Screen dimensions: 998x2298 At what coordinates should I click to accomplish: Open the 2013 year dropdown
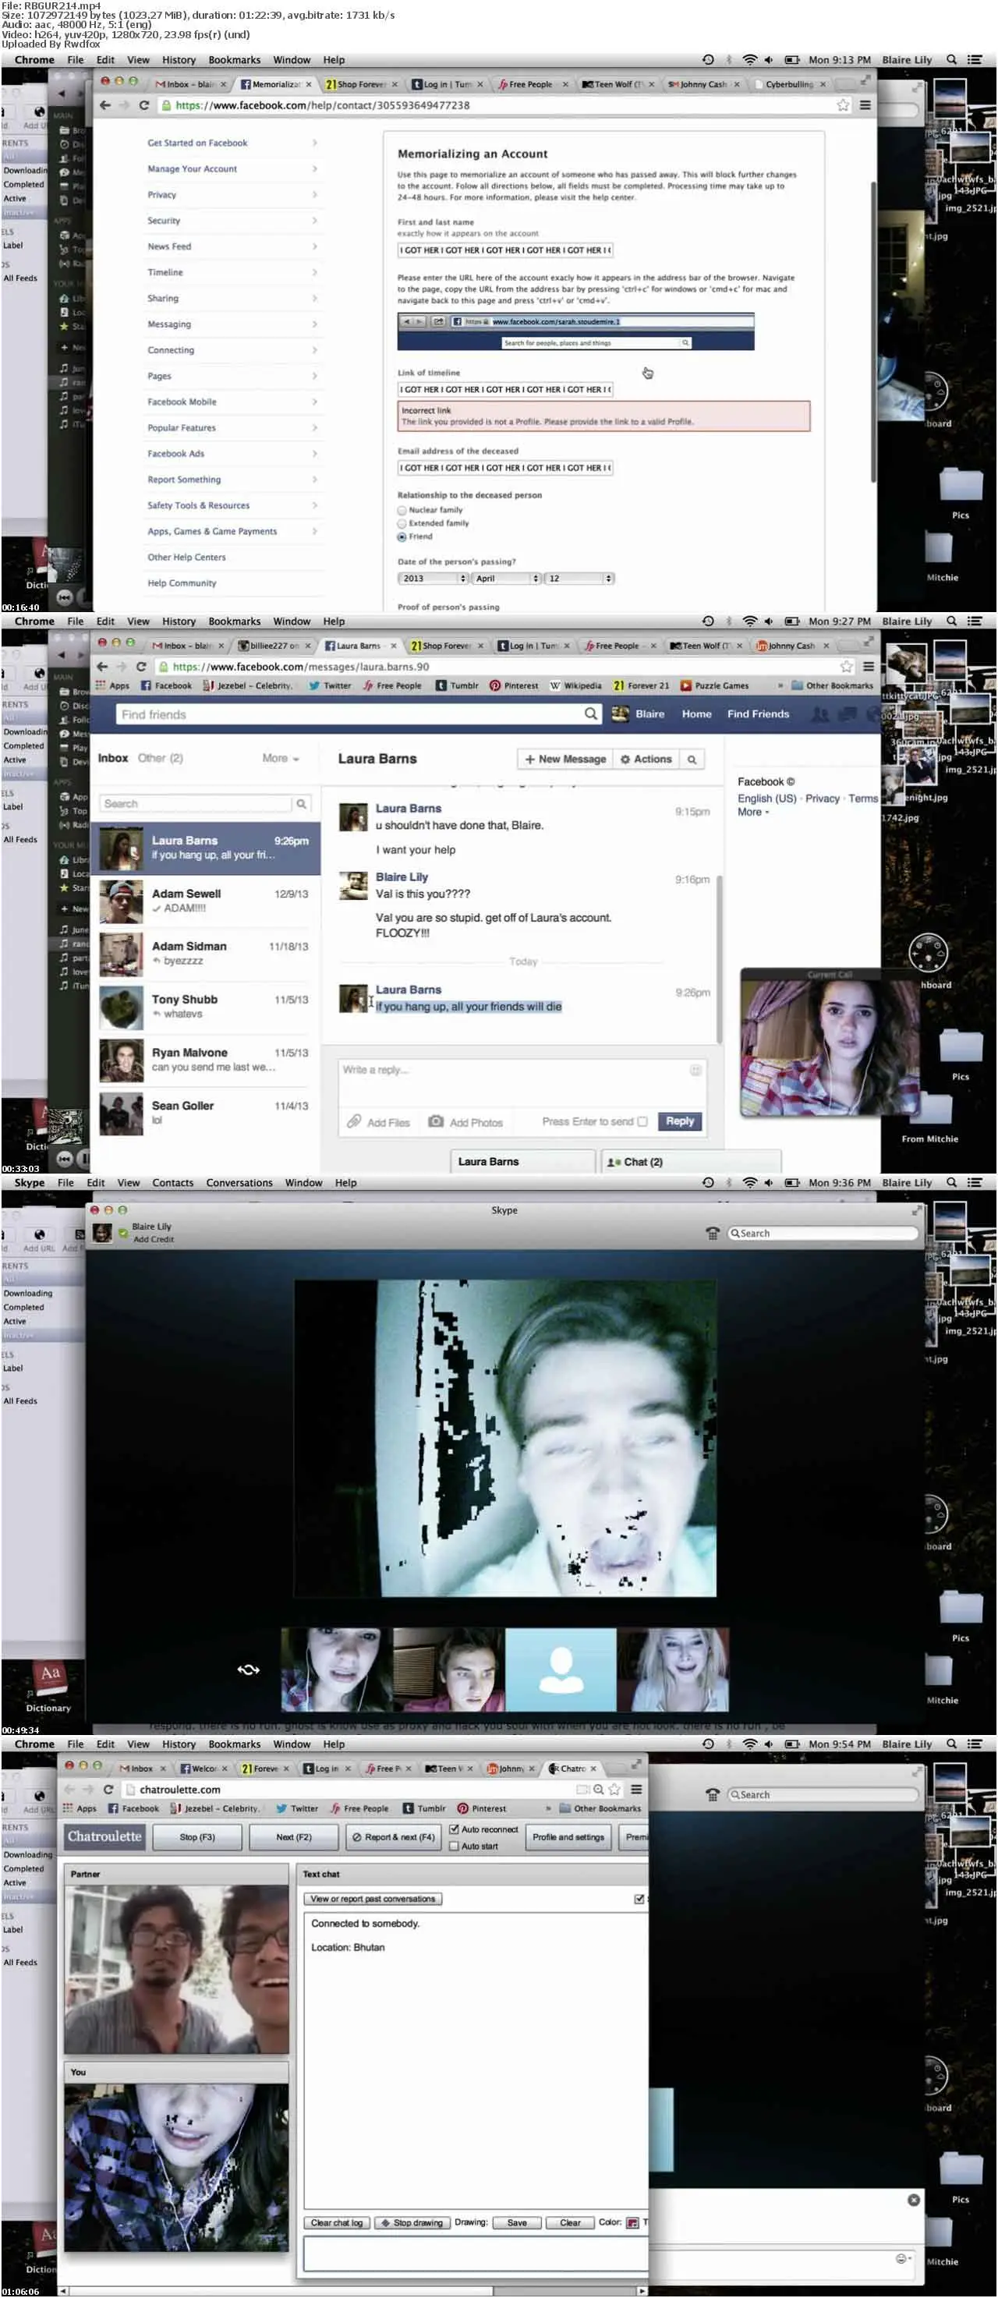[x=433, y=578]
